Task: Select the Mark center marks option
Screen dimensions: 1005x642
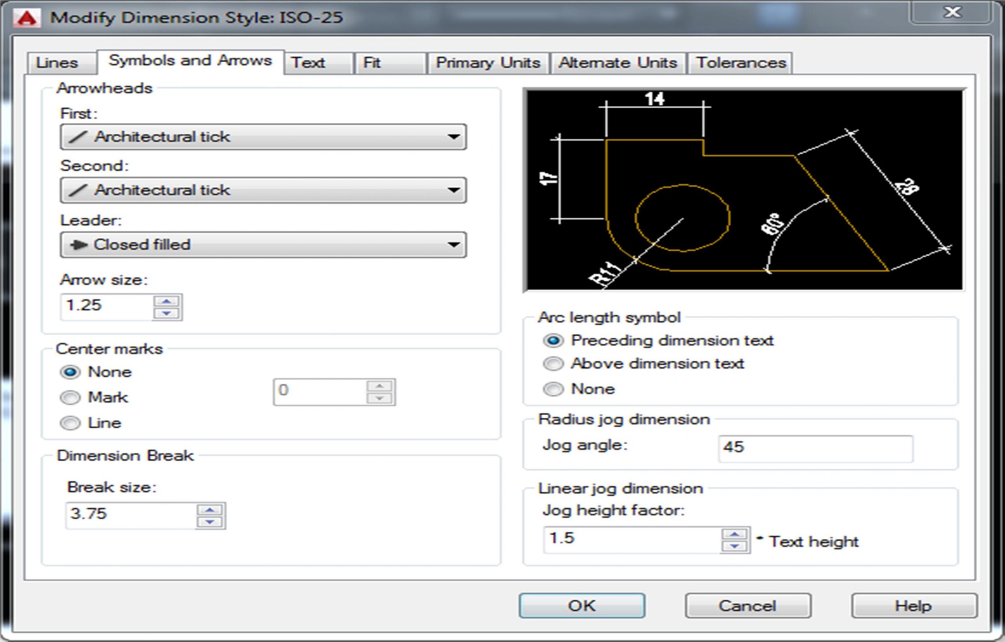Action: click(70, 398)
